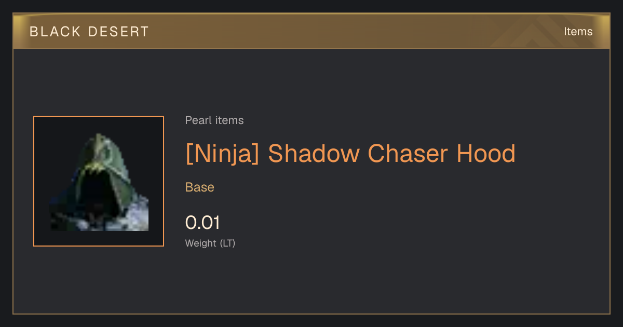Click the [Ninja] Shadow Chaser Hood title
623x327 pixels.
click(350, 154)
